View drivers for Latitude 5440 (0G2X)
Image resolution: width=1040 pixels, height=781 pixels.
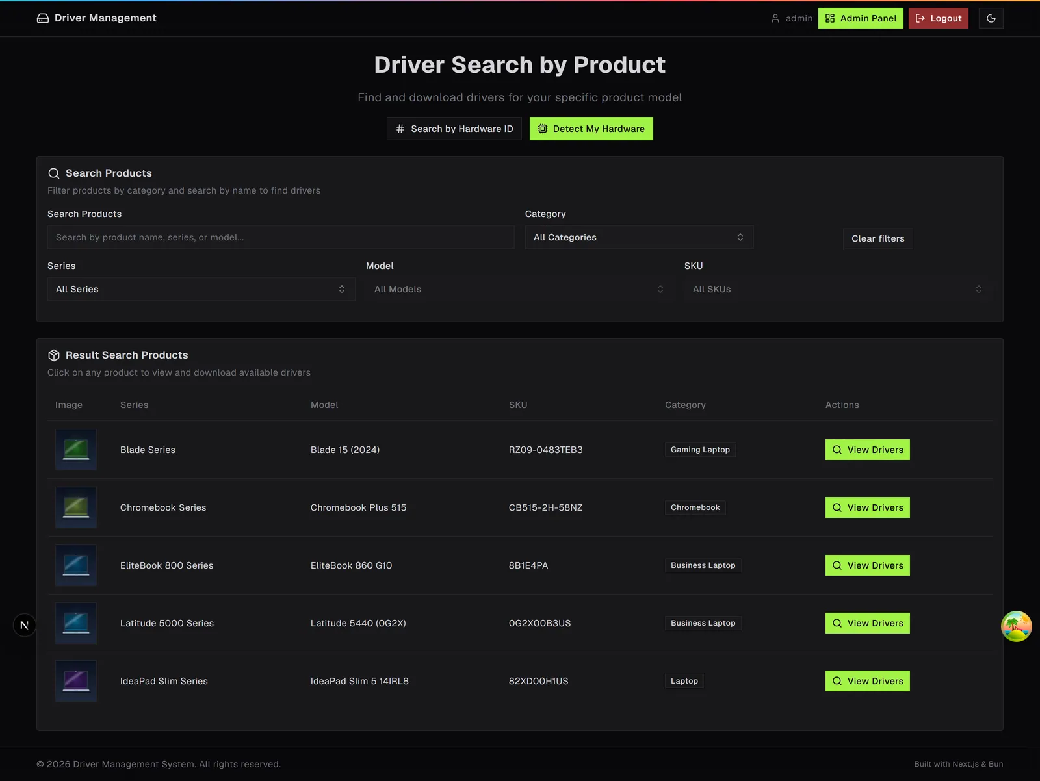pyautogui.click(x=868, y=623)
